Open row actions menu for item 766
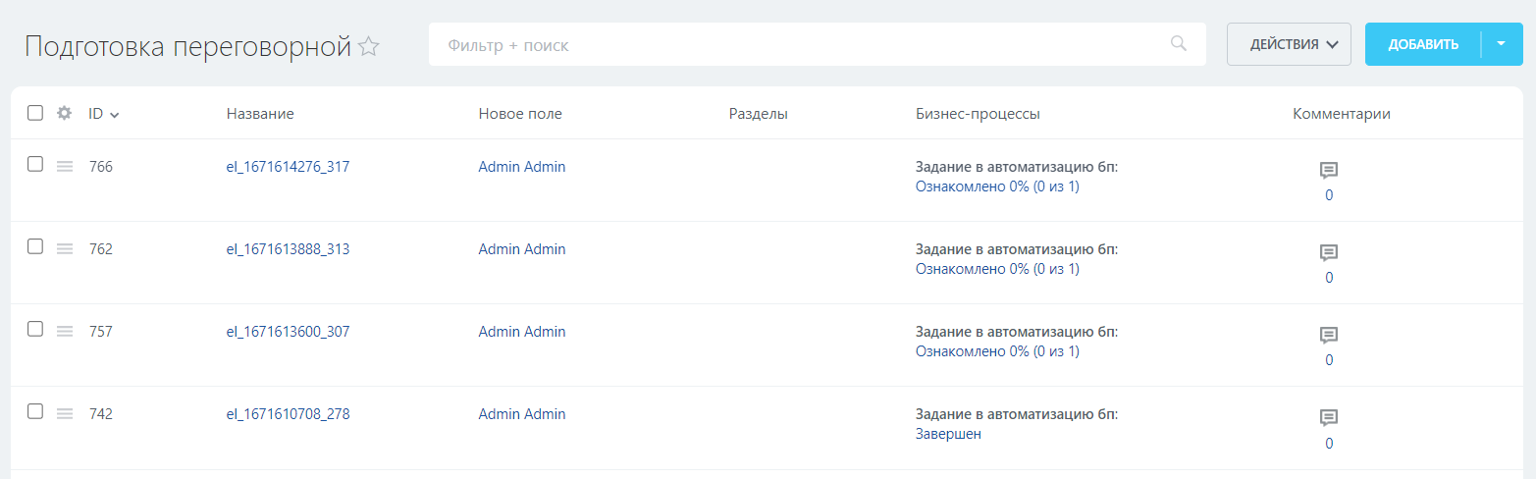 click(65, 167)
